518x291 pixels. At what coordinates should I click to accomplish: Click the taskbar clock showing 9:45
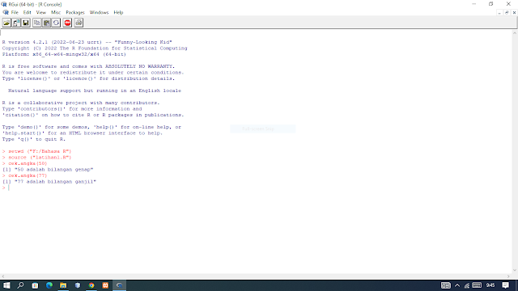click(x=490, y=285)
